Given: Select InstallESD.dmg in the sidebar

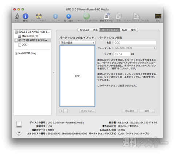Looking at the screenshot, I should pos(32,53).
